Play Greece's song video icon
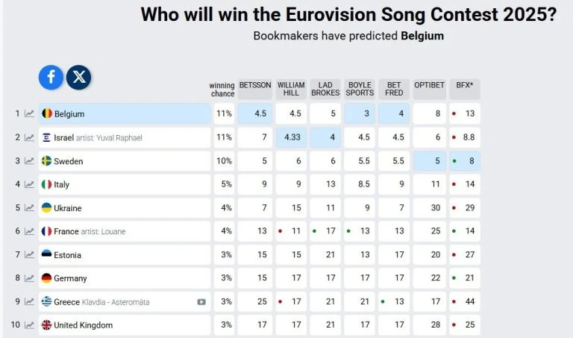Screen dimensions: 573x338 201,302
